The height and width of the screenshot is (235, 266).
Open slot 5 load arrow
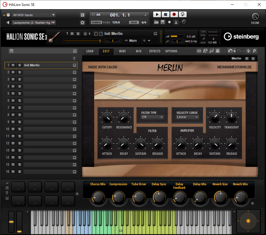click(x=74, y=94)
